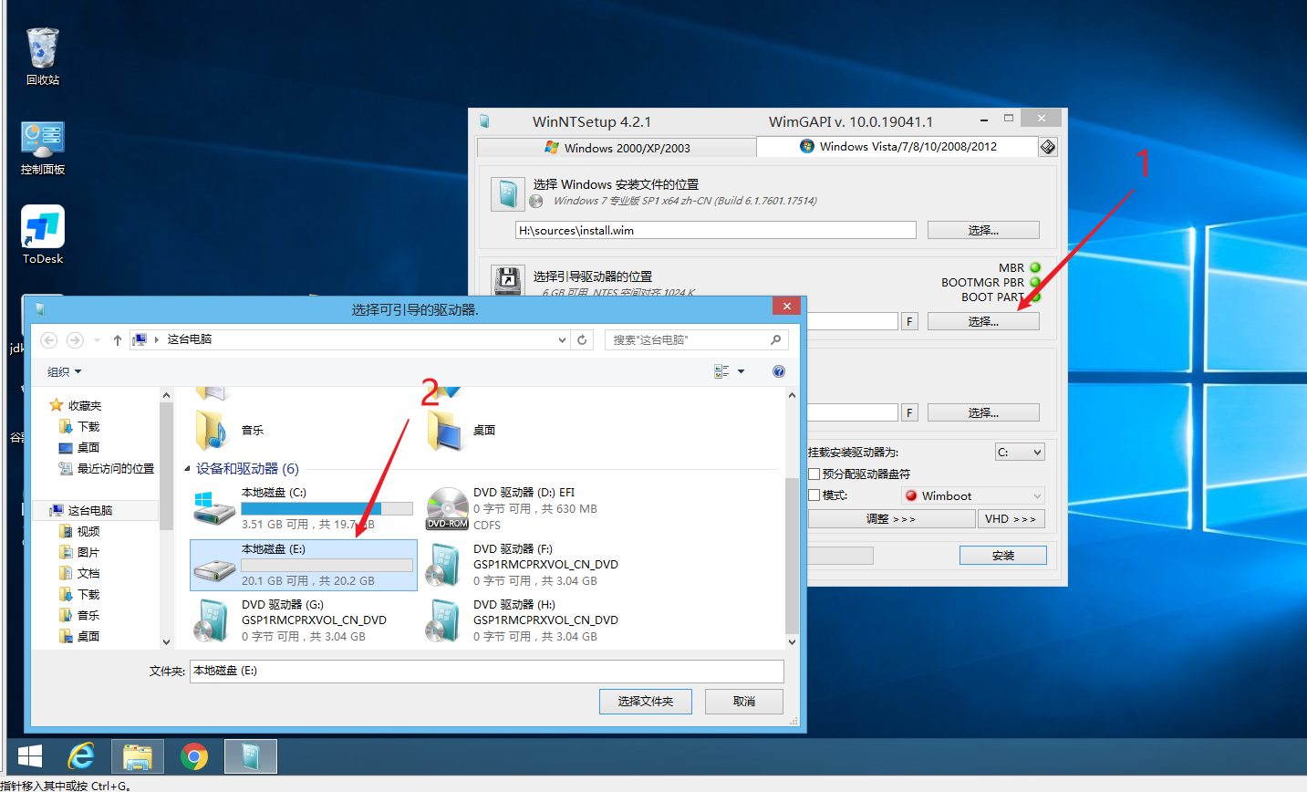Click the file dialog back arrow
The height and width of the screenshot is (792, 1307).
(x=49, y=340)
